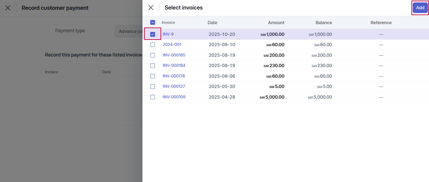View invoice INV-000176 via its link
This screenshot has height=182, width=429.
tap(174, 76)
